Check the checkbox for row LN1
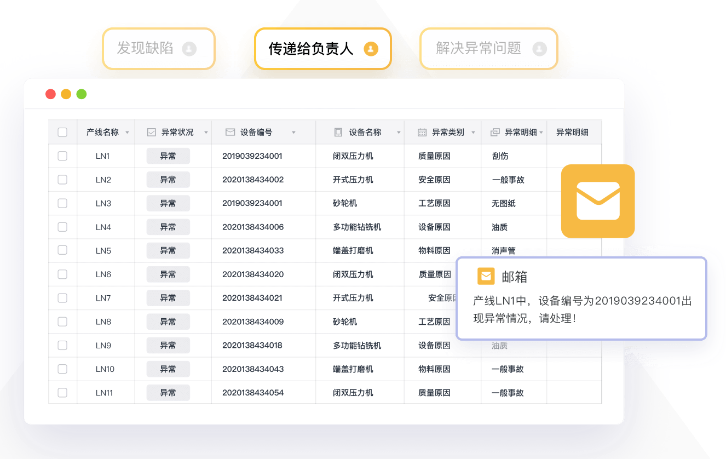726x459 pixels. click(62, 156)
